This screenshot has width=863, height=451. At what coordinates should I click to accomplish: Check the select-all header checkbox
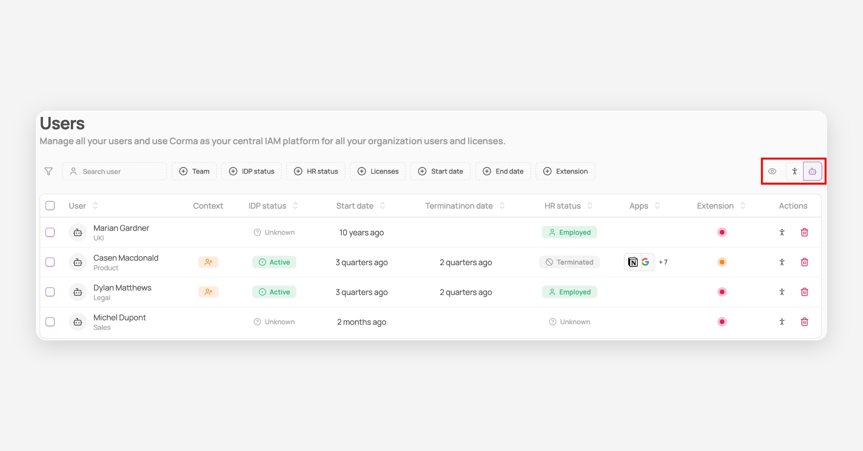[50, 206]
